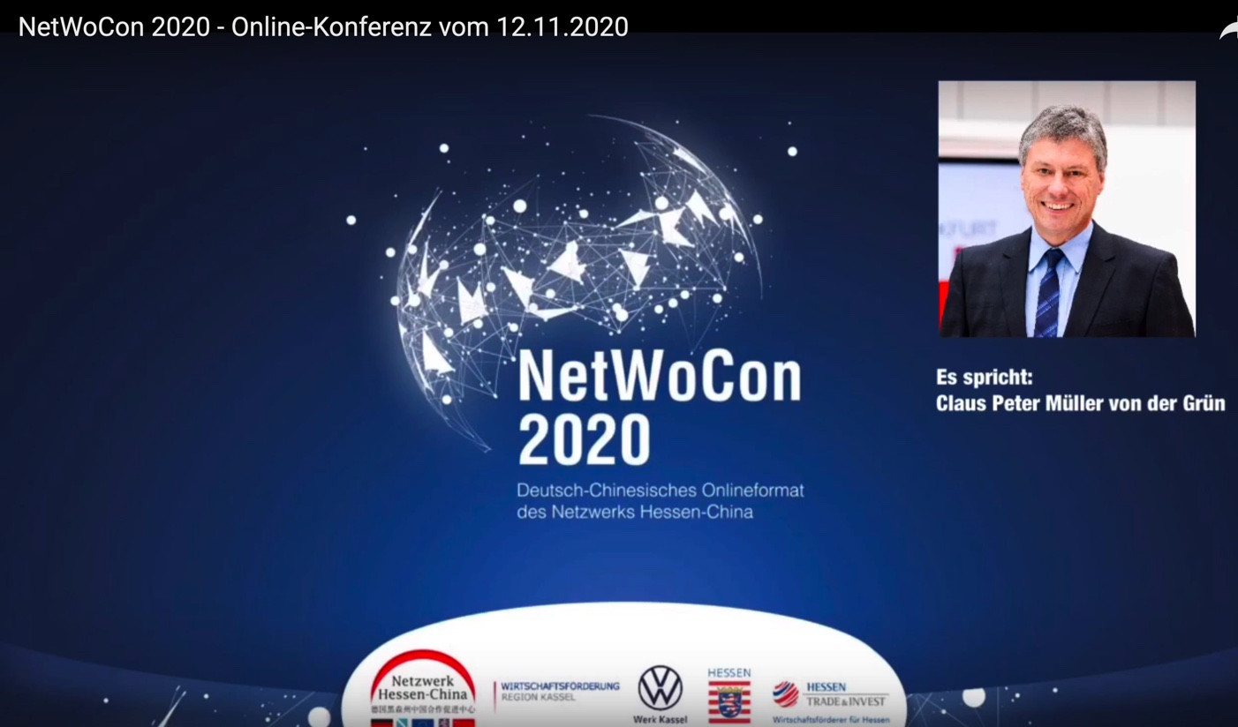Click the 'des Netzwerks Hessen-China' subtitle line
The image size is (1238, 727).
[634, 512]
